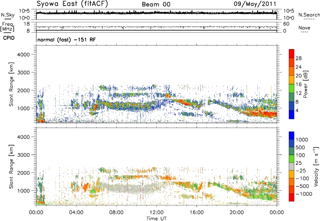Click the '04:00' time axis tick
The image size is (320, 221).
pyautogui.click(x=76, y=213)
